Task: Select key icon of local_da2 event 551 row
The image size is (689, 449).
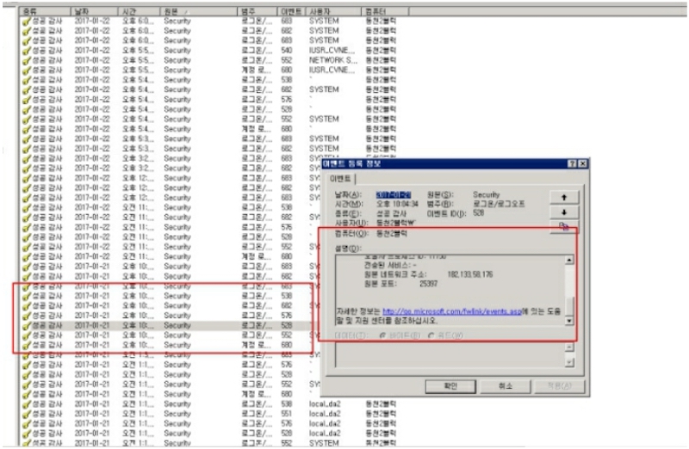Action: [27, 412]
